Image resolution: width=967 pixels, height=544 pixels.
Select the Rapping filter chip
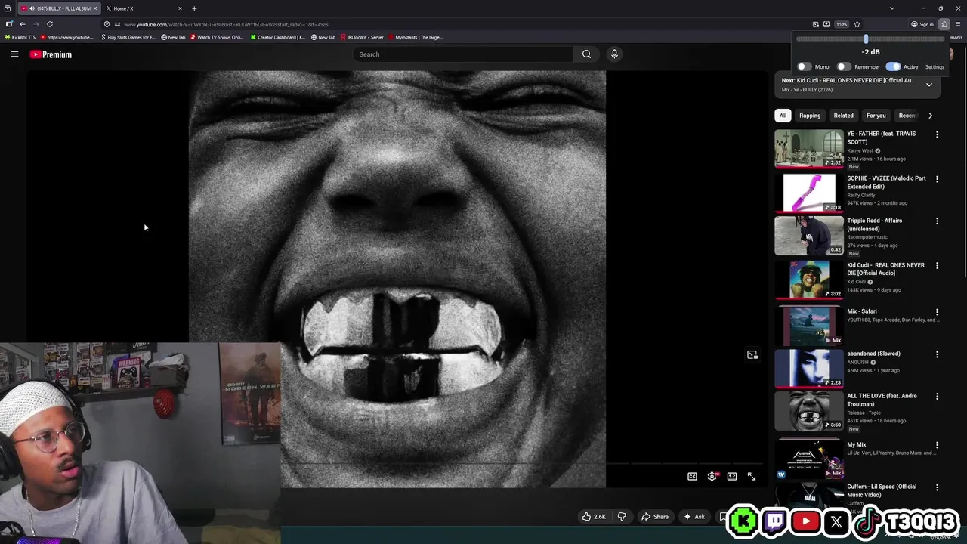pos(810,116)
